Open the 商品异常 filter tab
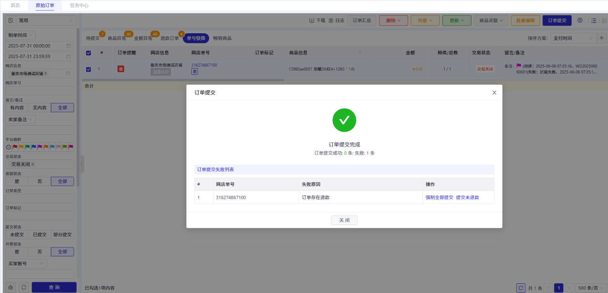The height and width of the screenshot is (293, 608). (x=117, y=38)
